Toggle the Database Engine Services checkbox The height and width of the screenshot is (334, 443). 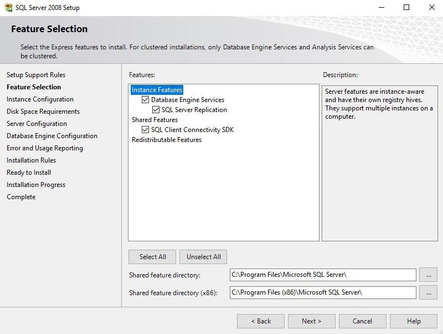coord(145,100)
